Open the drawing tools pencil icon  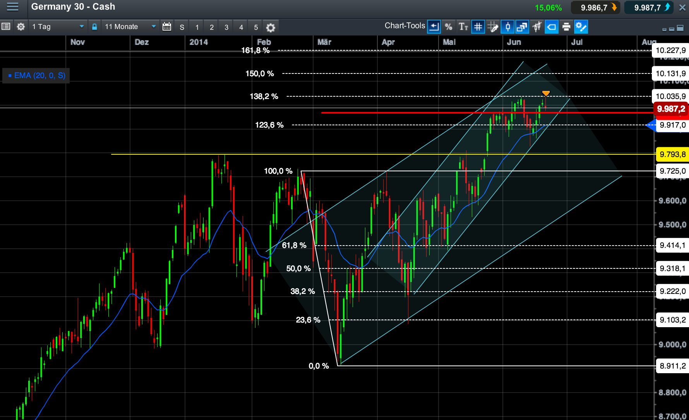tap(493, 27)
